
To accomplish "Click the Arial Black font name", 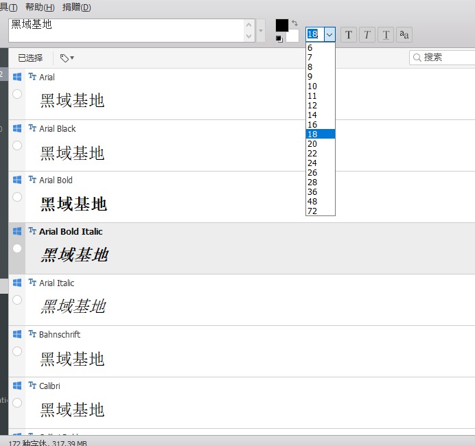I will click(57, 129).
